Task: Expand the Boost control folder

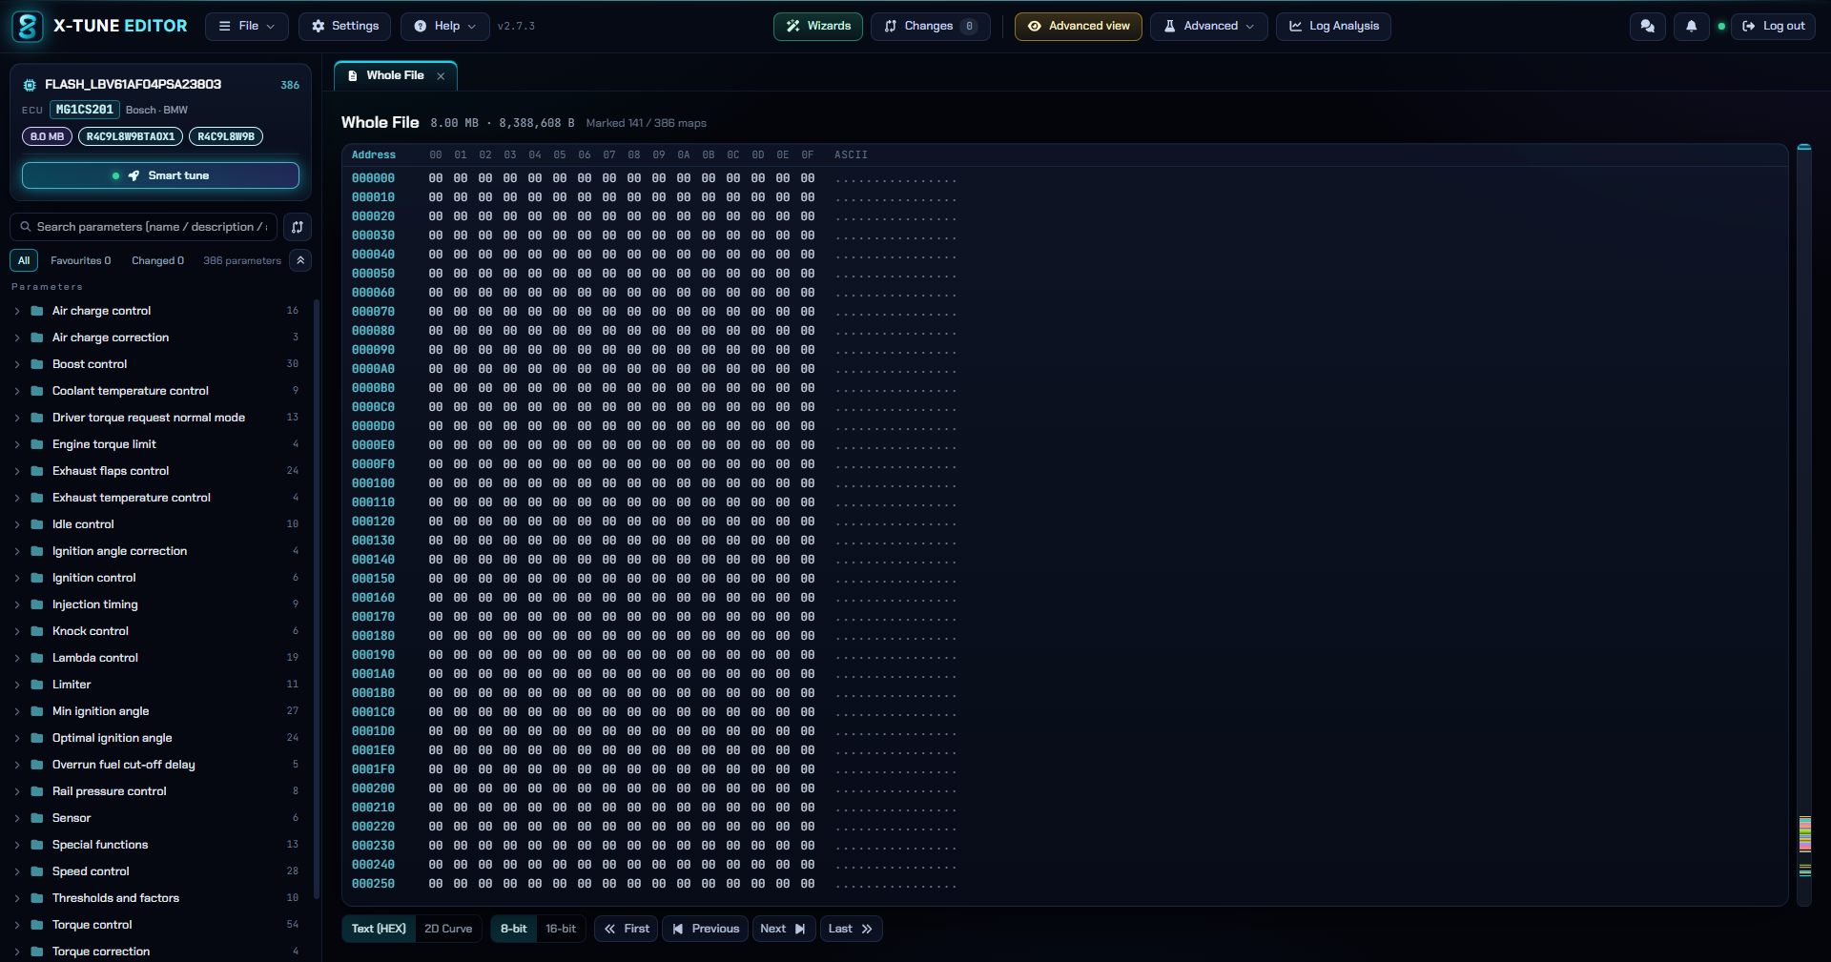Action: (x=90, y=364)
